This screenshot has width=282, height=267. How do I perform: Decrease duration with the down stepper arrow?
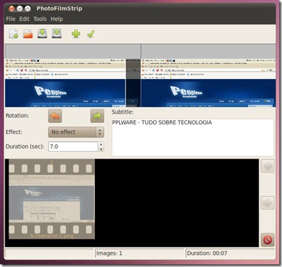click(x=101, y=149)
